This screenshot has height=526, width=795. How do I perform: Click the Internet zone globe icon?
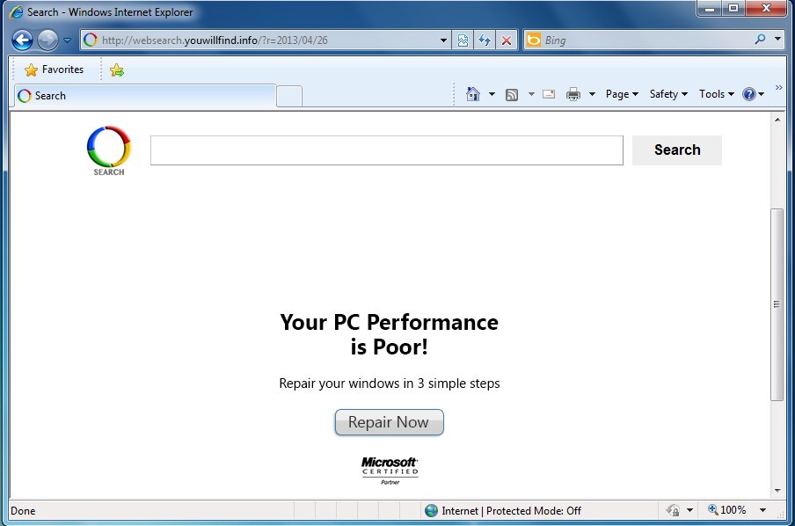point(431,510)
